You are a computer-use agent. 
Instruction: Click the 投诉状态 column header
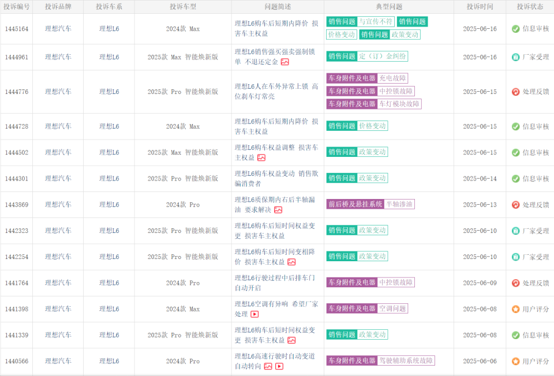pyautogui.click(x=530, y=7)
